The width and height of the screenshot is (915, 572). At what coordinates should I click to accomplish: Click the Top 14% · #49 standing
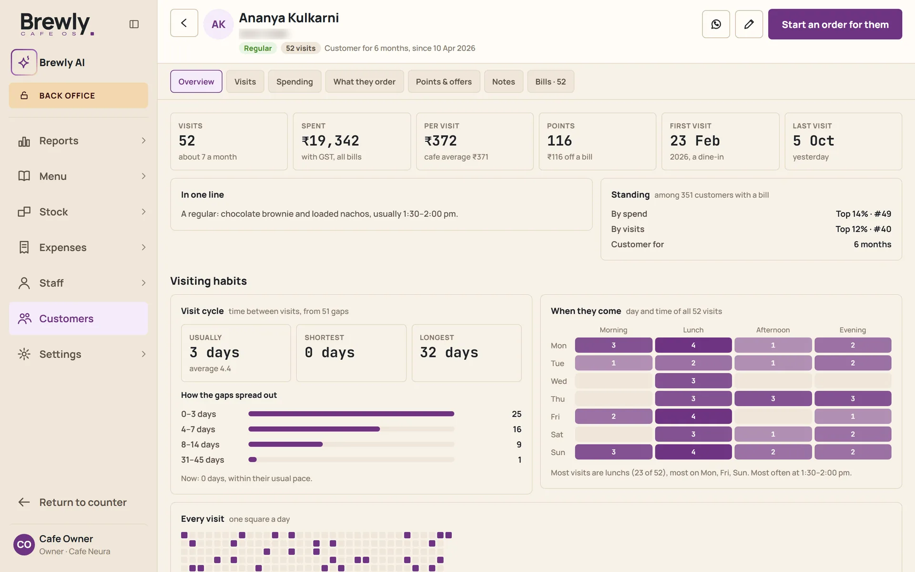coord(864,214)
